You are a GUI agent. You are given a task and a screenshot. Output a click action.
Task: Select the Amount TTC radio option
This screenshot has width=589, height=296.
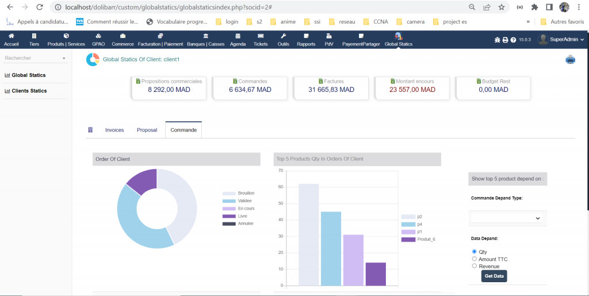[x=475, y=259]
